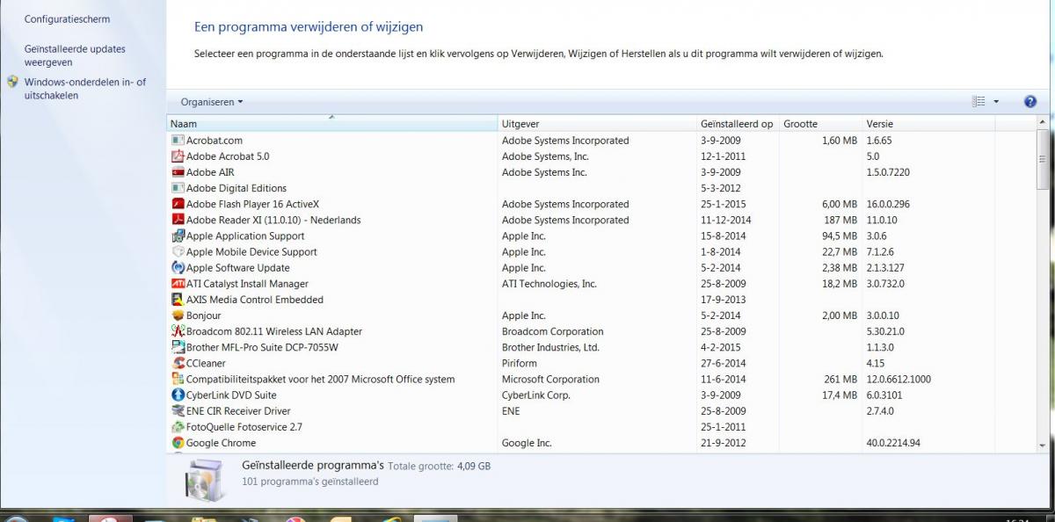This screenshot has width=1055, height=522.
Task: Expand the view options dropdown arrow
Action: tap(996, 102)
